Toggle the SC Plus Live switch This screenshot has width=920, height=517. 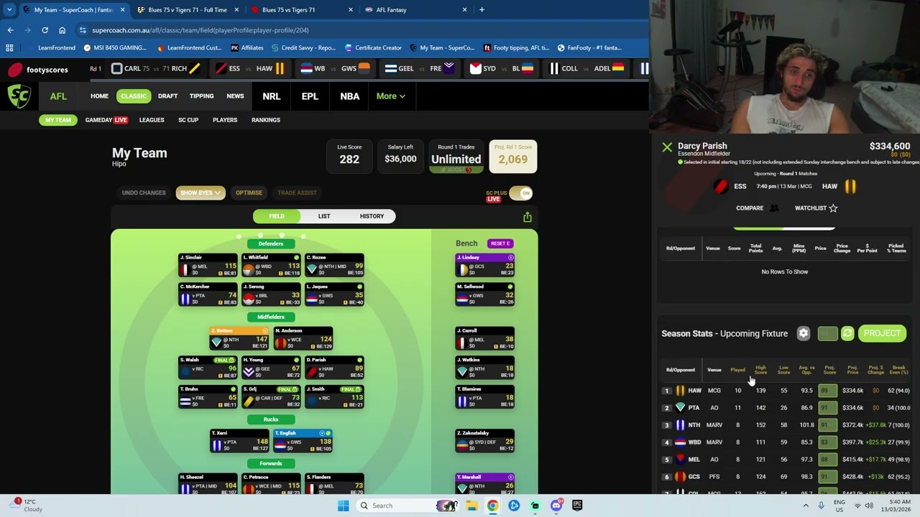[x=522, y=193]
